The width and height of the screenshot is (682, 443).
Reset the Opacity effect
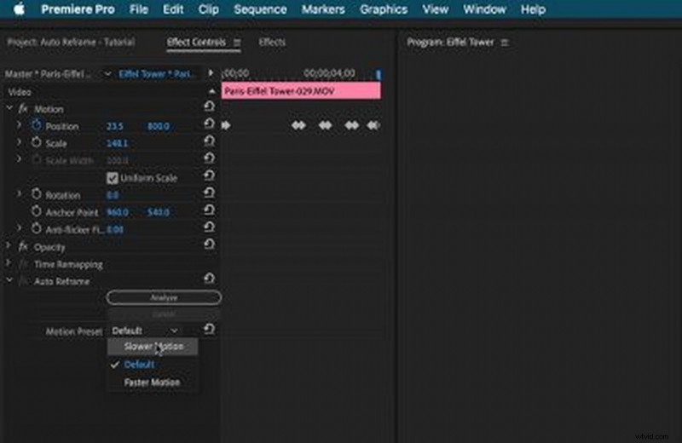209,244
